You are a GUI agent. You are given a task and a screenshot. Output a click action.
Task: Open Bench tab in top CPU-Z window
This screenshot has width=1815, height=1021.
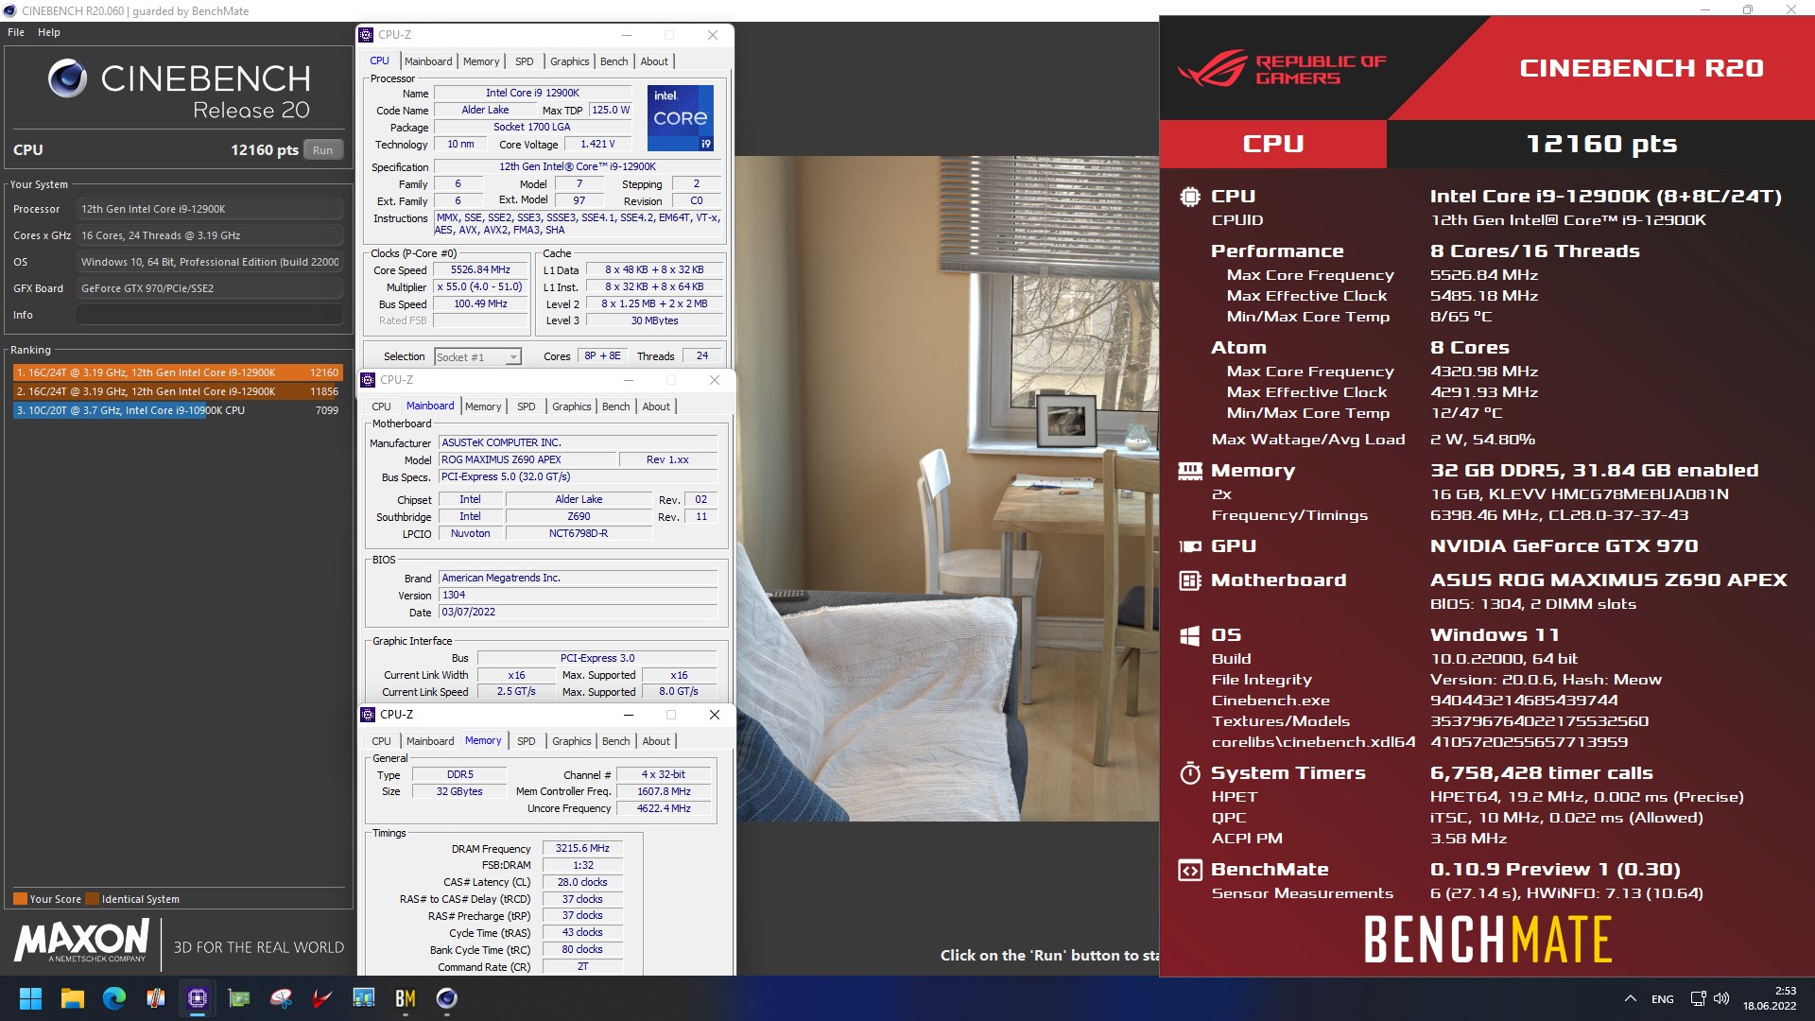pos(614,61)
